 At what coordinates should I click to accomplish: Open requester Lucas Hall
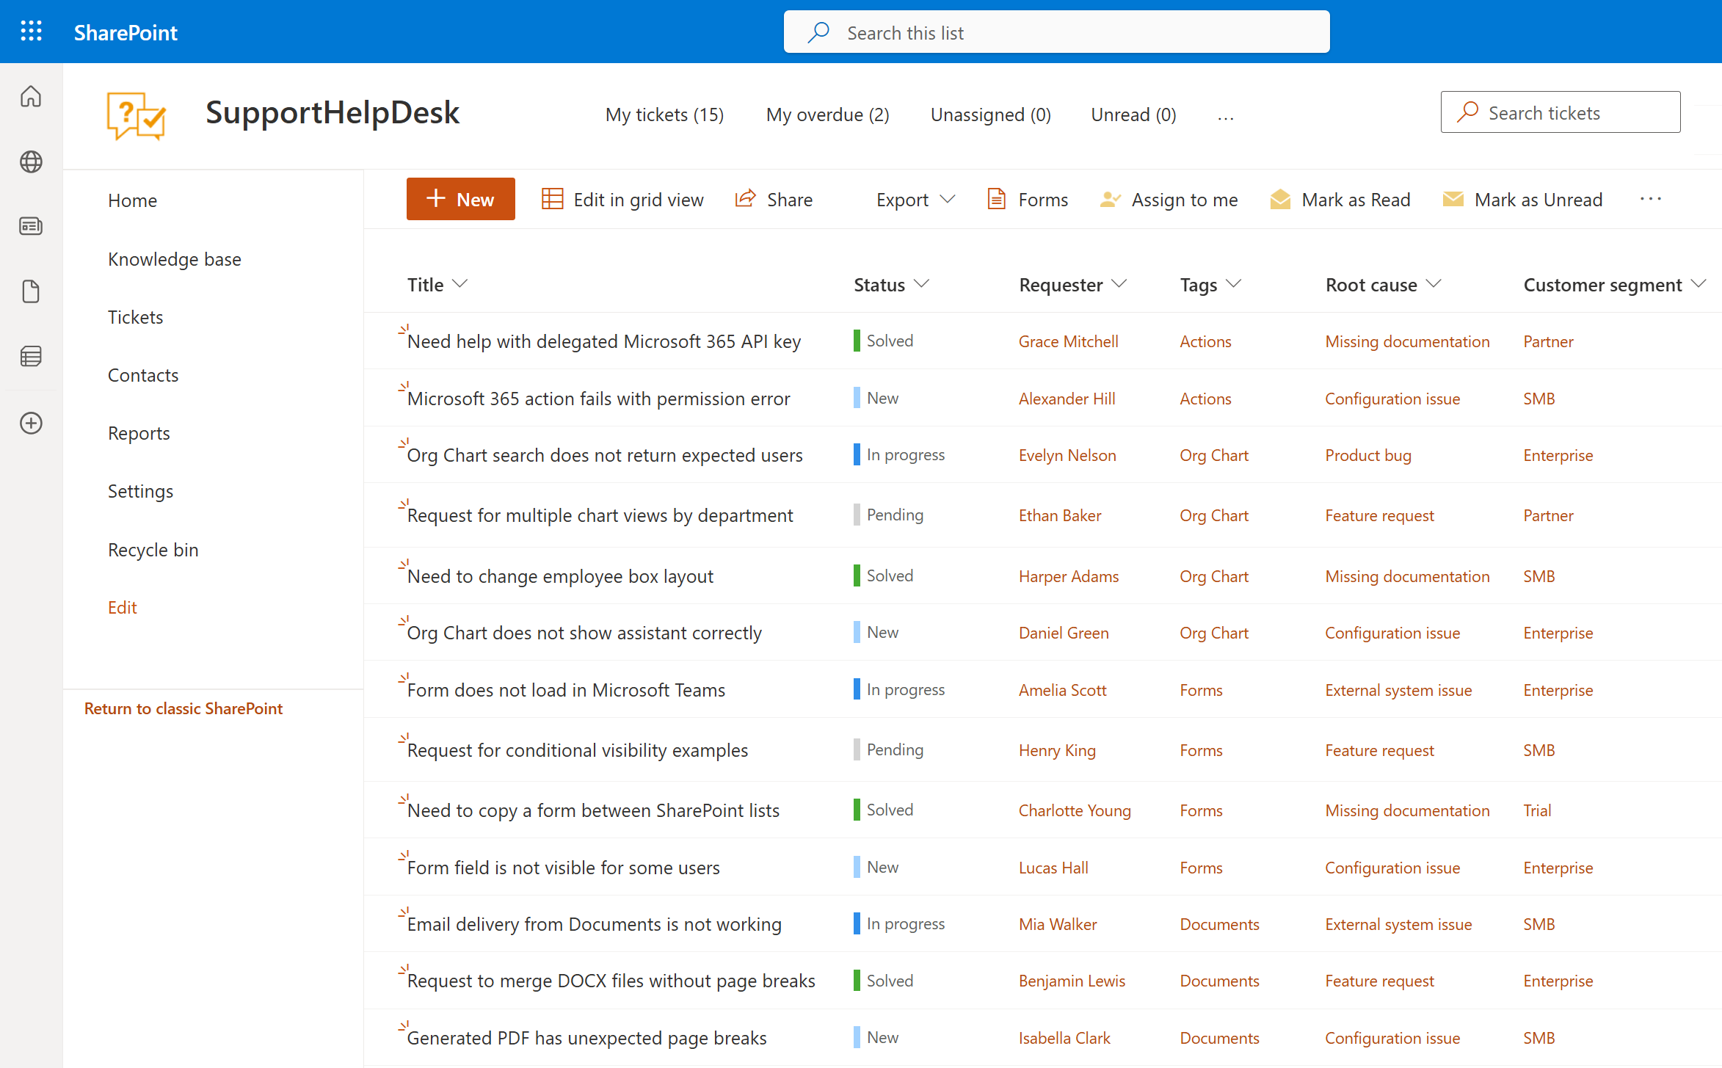click(1053, 868)
